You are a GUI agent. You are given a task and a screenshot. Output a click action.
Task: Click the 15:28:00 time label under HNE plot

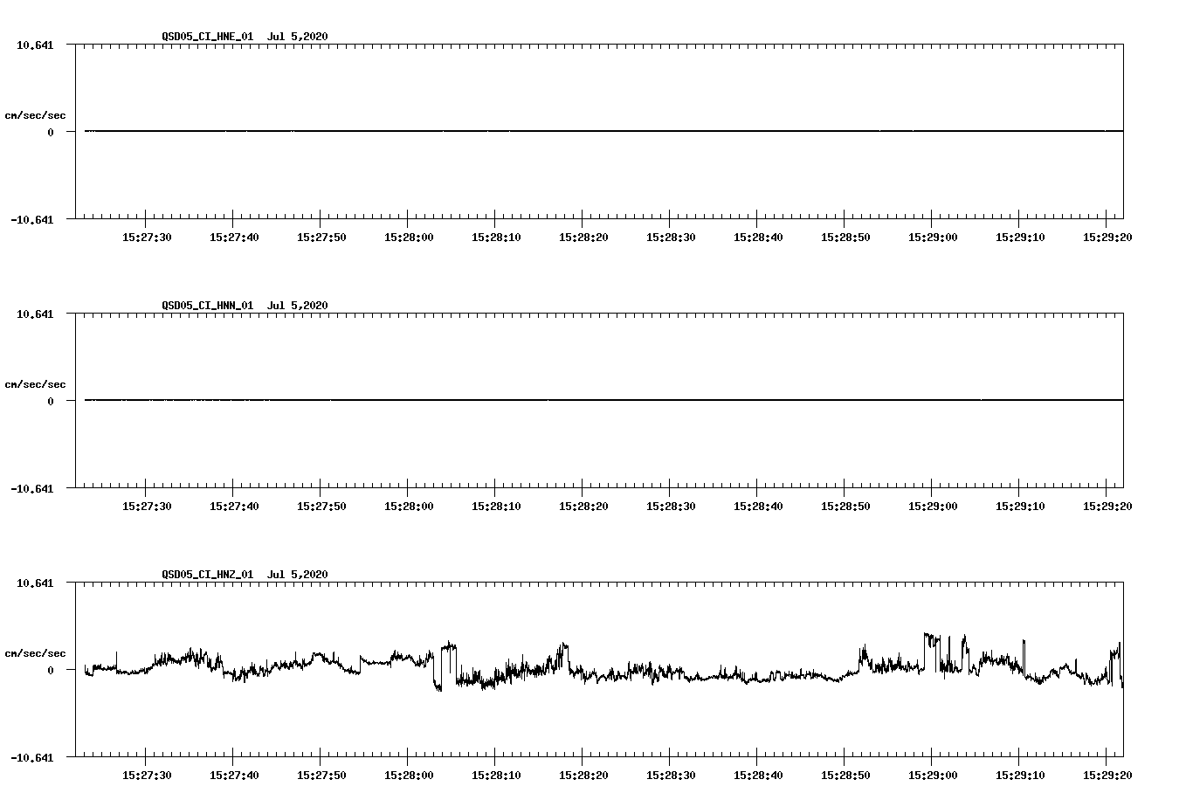click(409, 238)
